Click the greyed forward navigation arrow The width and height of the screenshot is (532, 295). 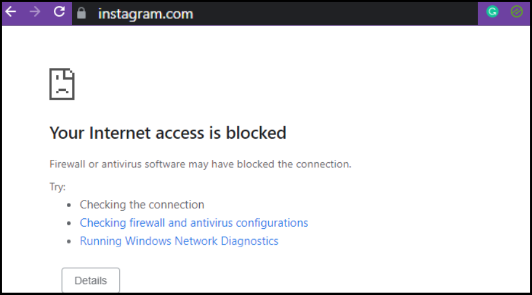tap(35, 12)
